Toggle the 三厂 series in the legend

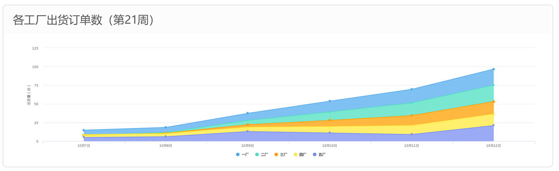(x=281, y=154)
